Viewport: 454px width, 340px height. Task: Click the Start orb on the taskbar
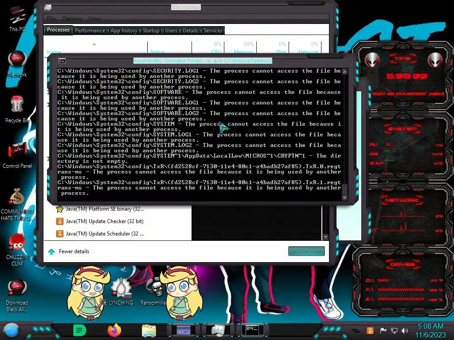click(x=12, y=331)
